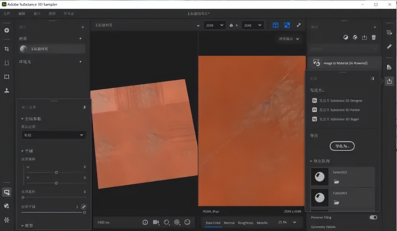The width and height of the screenshot is (397, 231).
Task: Collapse the export queue section arrow
Action: (311, 161)
